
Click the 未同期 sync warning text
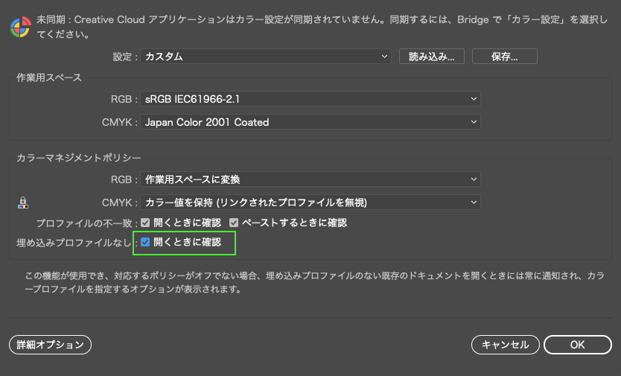coord(322,27)
